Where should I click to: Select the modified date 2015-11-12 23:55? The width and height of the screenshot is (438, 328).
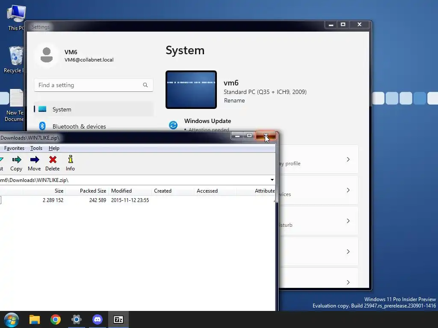130,200
